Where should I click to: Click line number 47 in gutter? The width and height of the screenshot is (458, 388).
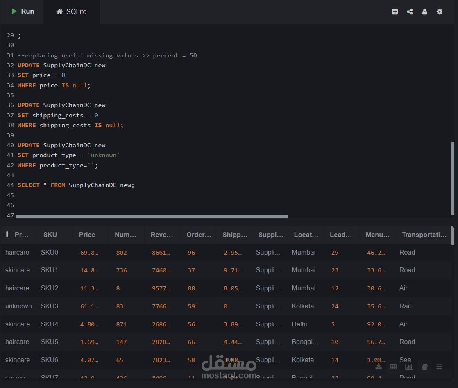point(10,215)
